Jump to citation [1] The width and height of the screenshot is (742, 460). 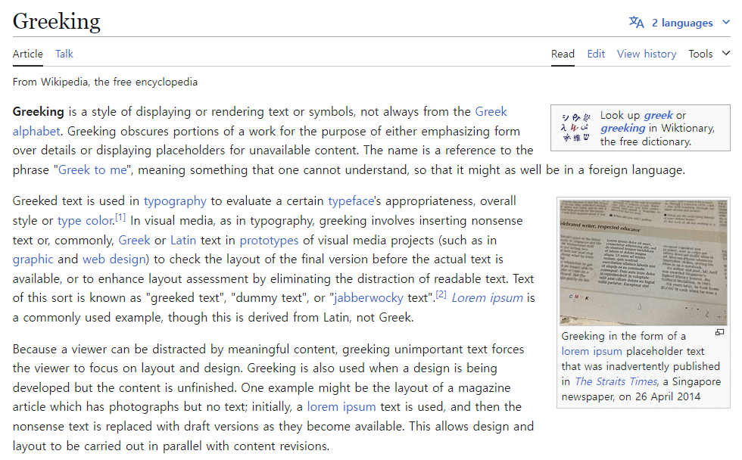120,217
